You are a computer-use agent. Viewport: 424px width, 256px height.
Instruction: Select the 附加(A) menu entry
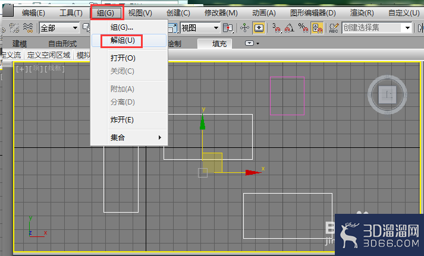click(x=128, y=89)
